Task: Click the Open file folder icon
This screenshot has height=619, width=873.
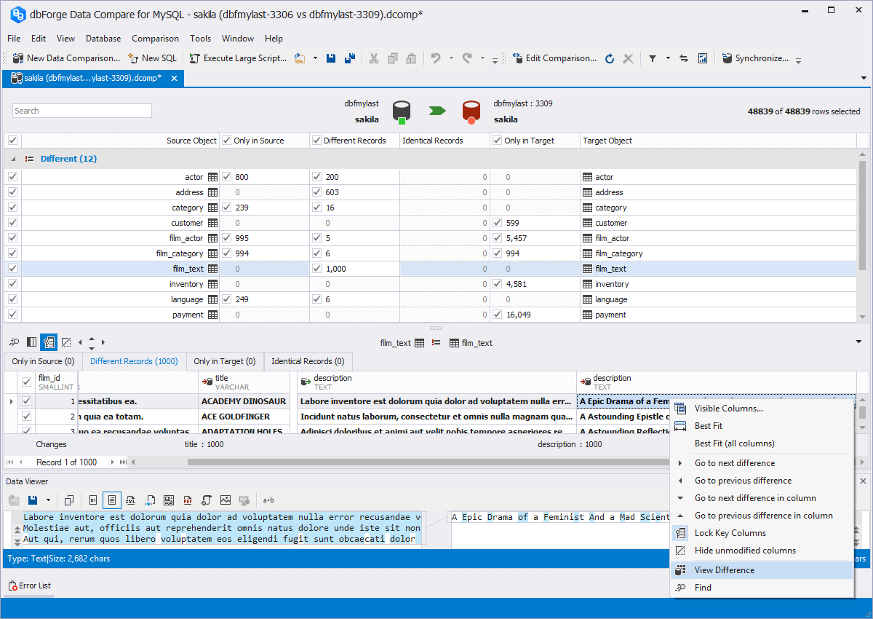Action: [x=300, y=58]
